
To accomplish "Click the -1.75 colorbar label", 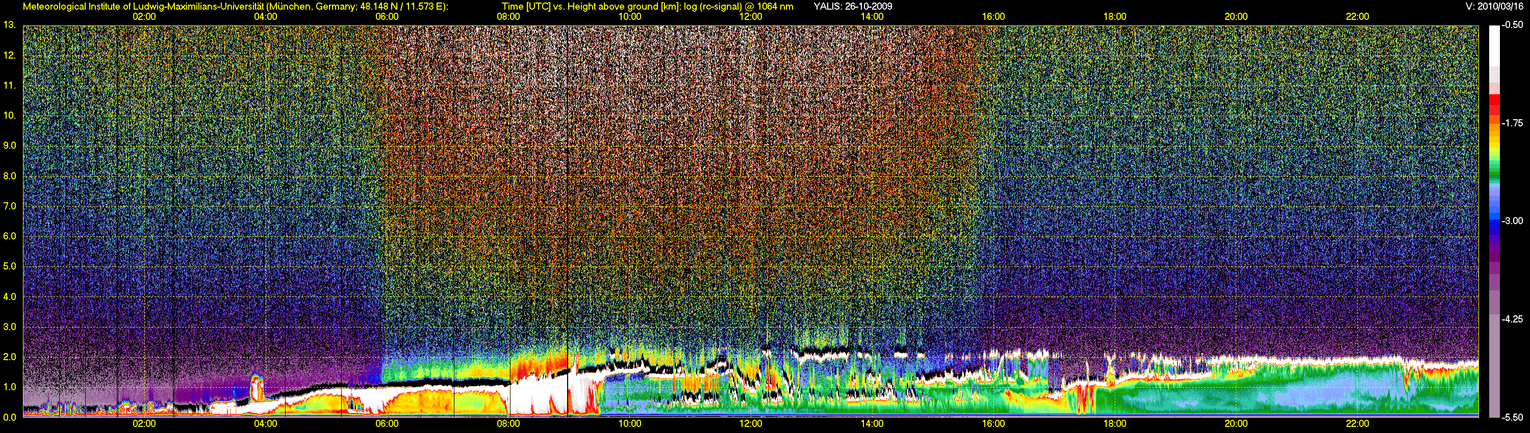I will (1512, 123).
